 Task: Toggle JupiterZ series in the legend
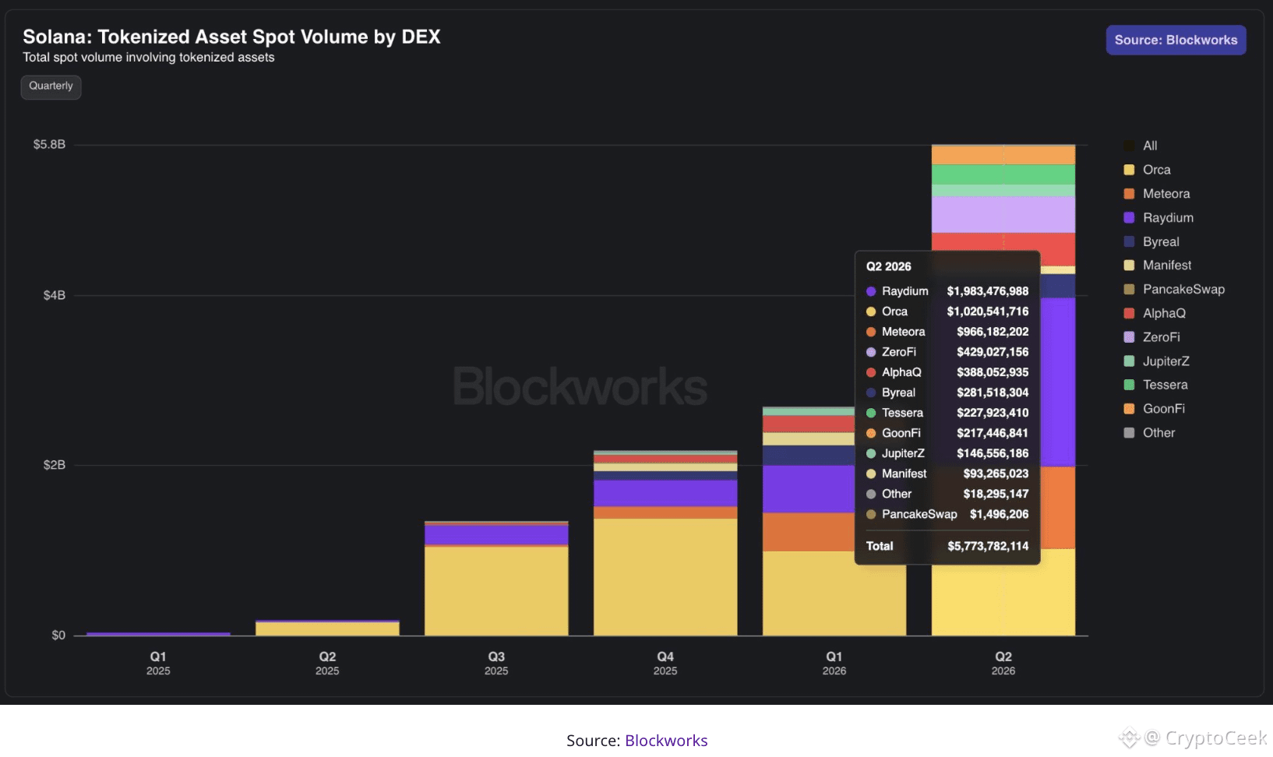[1156, 361]
